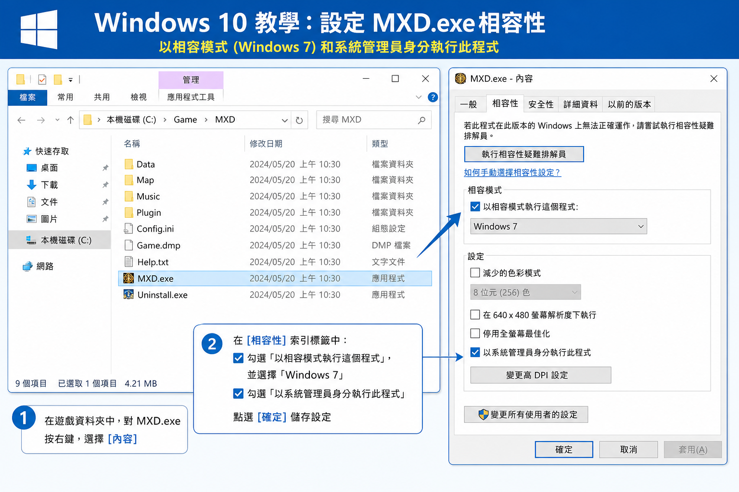Click the MXD.exe application icon in file list

point(128,278)
